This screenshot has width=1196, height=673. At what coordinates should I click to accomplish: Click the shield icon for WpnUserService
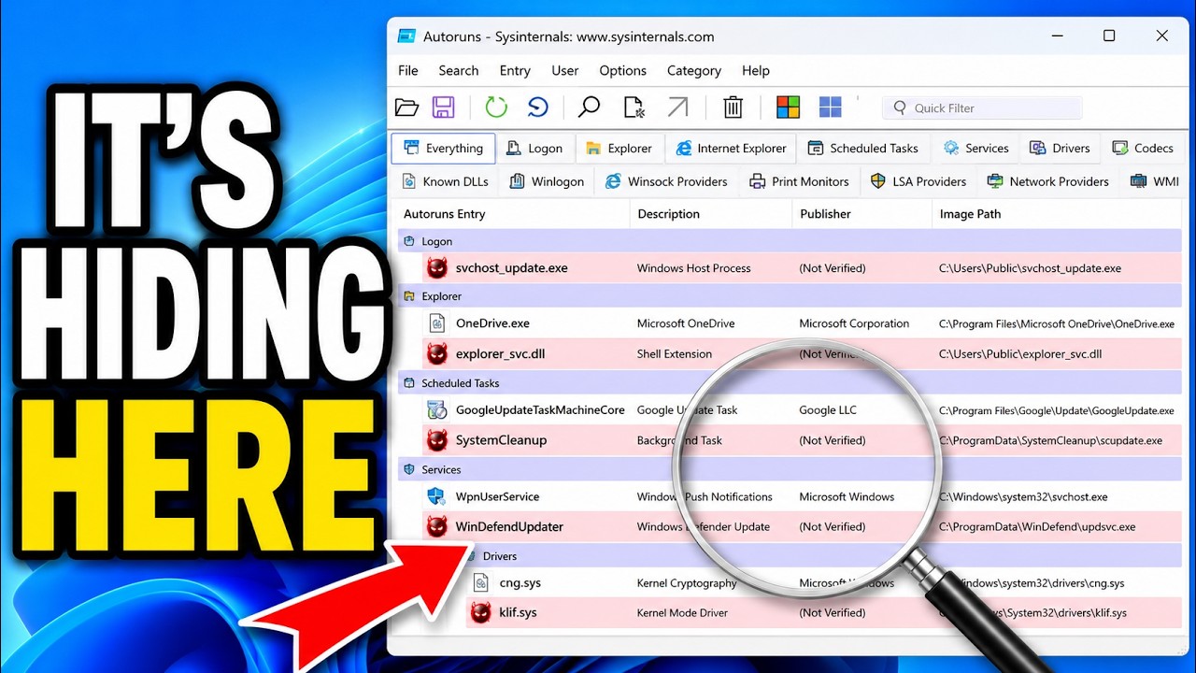coord(436,496)
